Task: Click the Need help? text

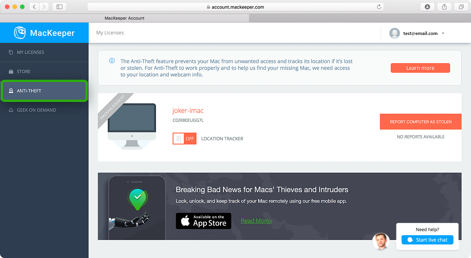Action: tap(427, 229)
